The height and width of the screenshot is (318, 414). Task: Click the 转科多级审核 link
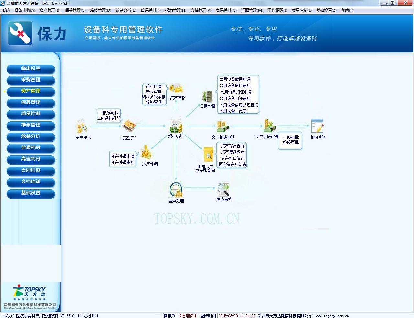(x=154, y=97)
